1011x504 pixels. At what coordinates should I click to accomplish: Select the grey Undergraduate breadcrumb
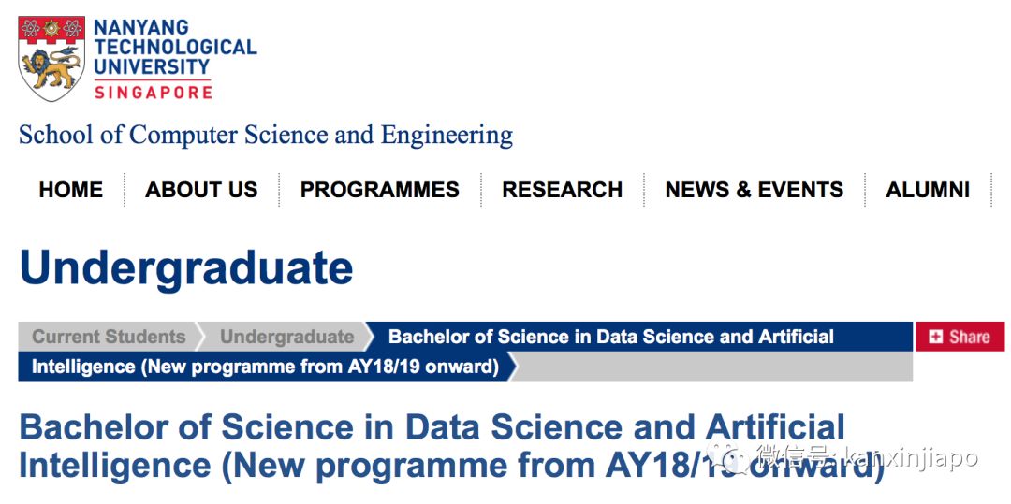[x=286, y=337]
